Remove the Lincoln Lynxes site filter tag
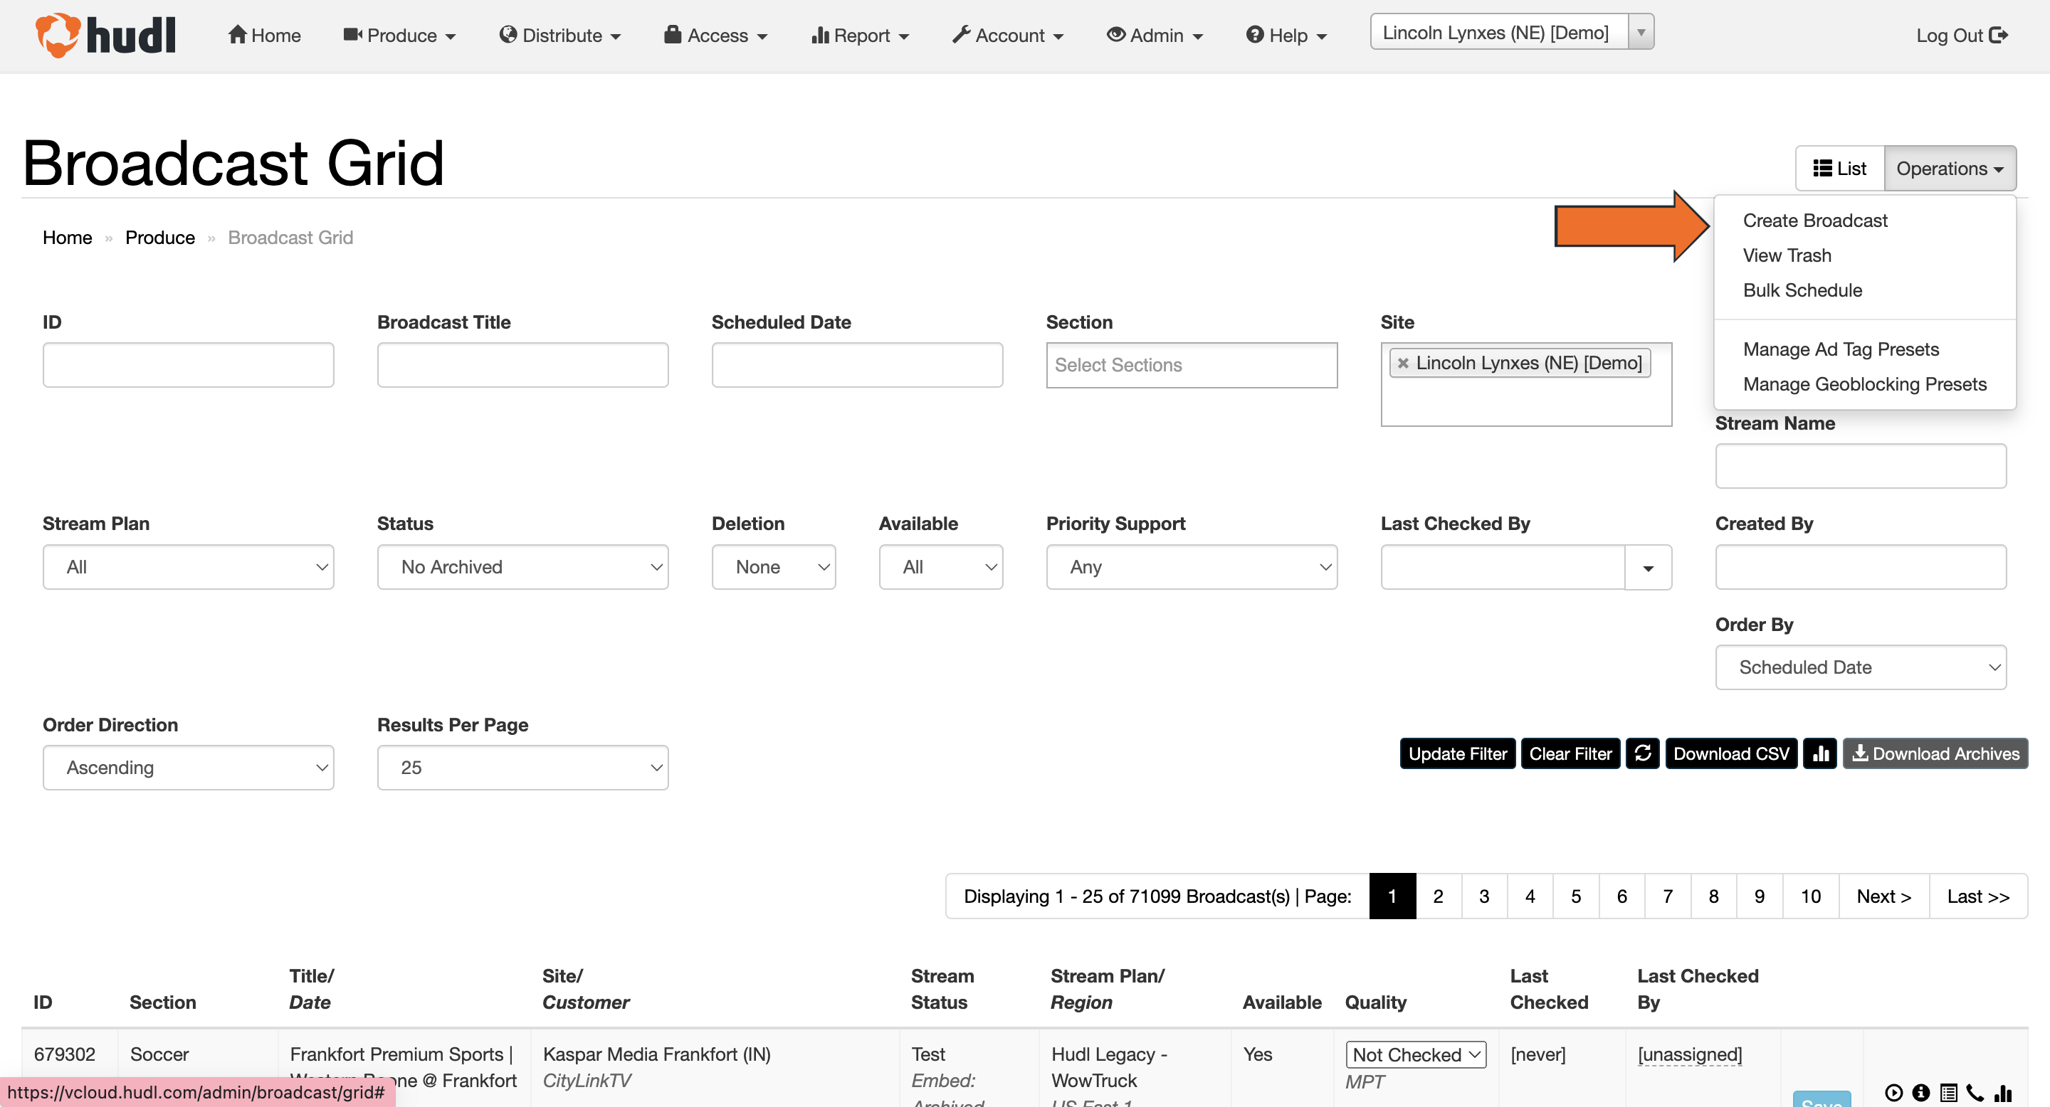The height and width of the screenshot is (1107, 2050). click(1403, 363)
